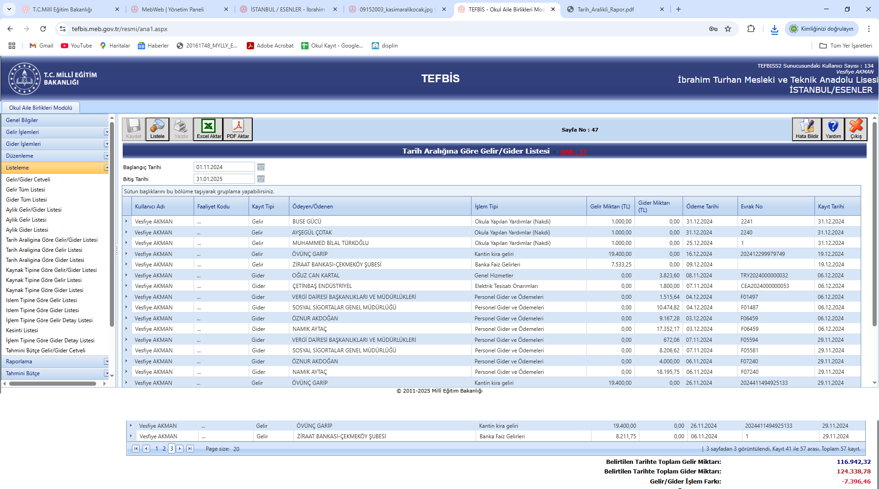Open the Hata Bildir error report icon
Screen dimensions: 879x489
(807, 129)
